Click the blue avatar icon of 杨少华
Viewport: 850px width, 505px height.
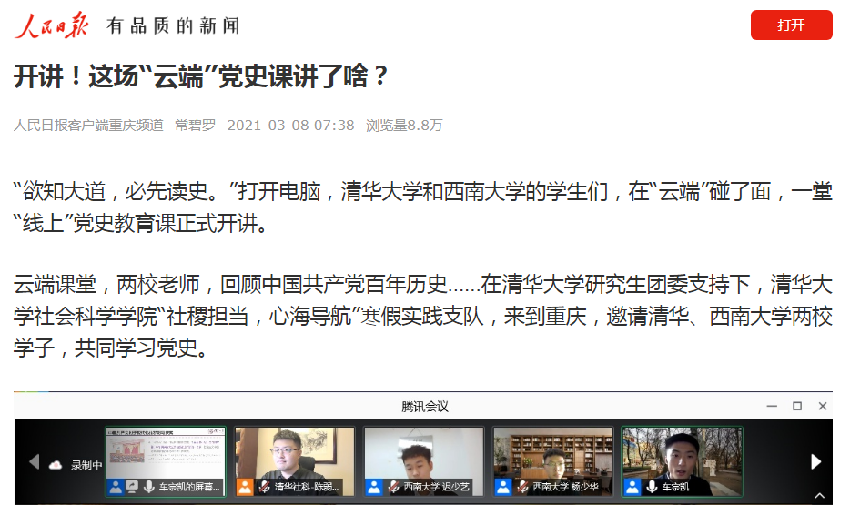pyautogui.click(x=503, y=487)
